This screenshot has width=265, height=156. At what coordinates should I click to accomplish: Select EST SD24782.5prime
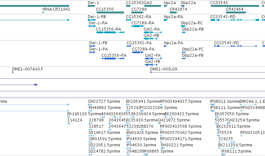point(91,154)
